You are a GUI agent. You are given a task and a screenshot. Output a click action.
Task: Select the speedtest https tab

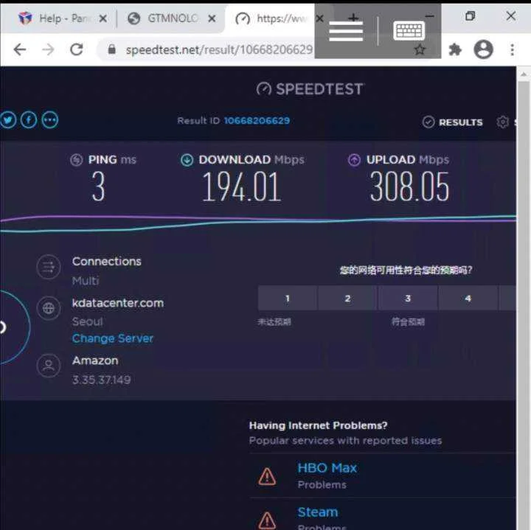coord(271,18)
